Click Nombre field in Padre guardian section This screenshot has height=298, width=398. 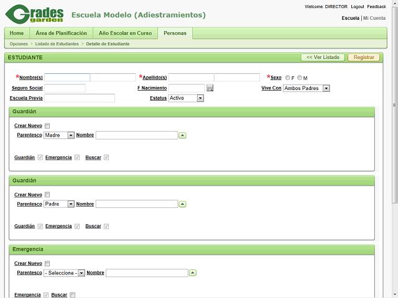pos(137,204)
